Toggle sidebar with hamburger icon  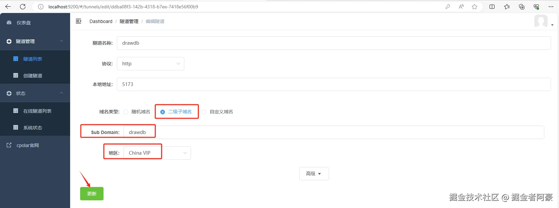point(78,21)
